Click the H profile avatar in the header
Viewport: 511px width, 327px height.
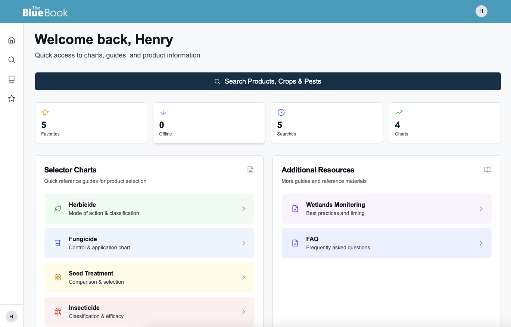tap(481, 11)
